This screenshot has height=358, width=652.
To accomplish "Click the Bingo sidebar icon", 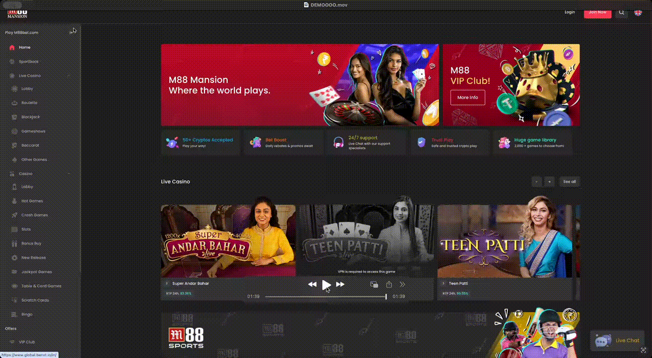I will 14,314.
